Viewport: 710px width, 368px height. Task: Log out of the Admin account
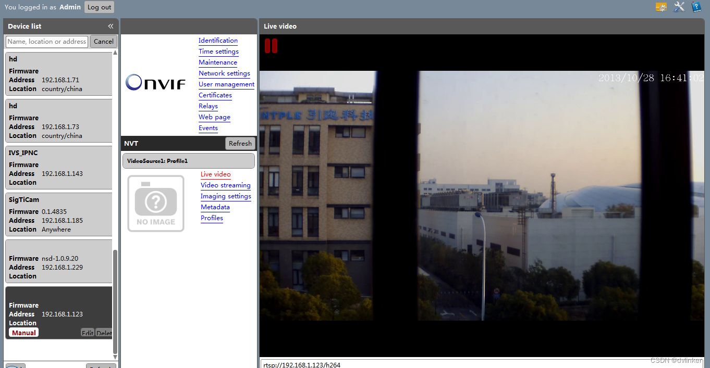[99, 7]
